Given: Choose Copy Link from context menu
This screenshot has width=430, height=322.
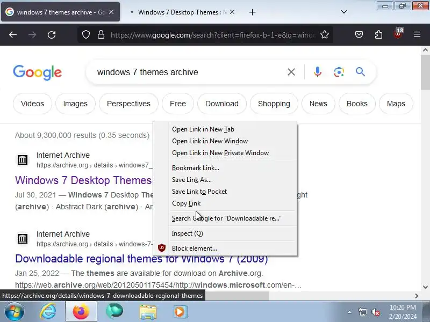Looking at the screenshot, I should click(x=225, y=203).
